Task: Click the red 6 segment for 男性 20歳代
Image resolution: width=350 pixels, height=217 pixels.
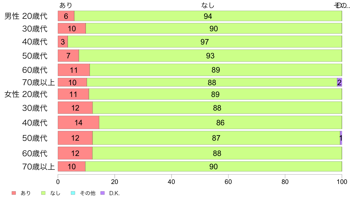Action: point(66,16)
